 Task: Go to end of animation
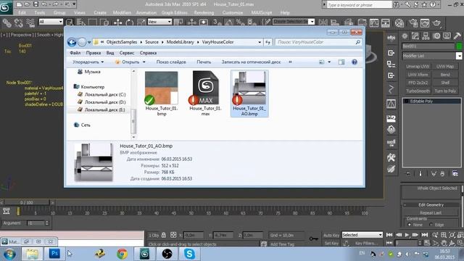425,235
